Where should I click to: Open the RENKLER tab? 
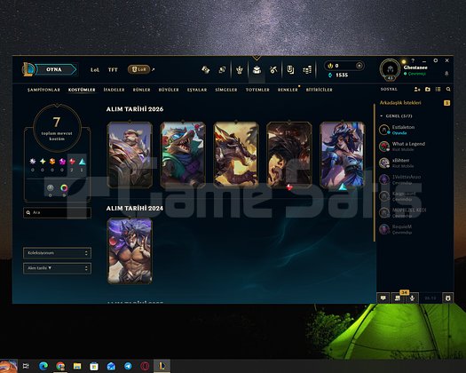tap(288, 90)
